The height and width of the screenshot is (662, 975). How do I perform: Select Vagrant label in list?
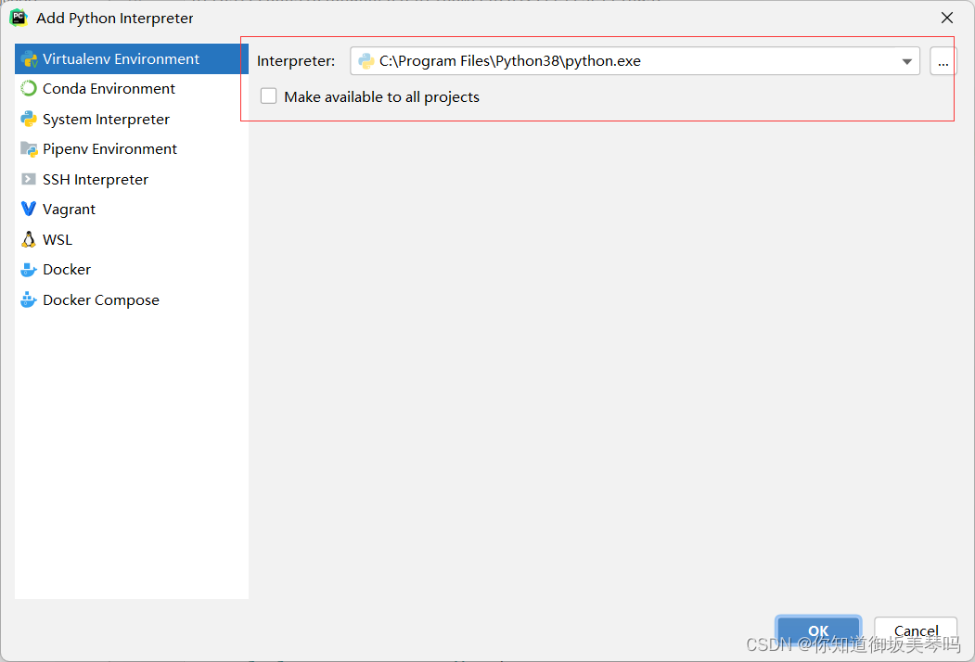pos(69,210)
